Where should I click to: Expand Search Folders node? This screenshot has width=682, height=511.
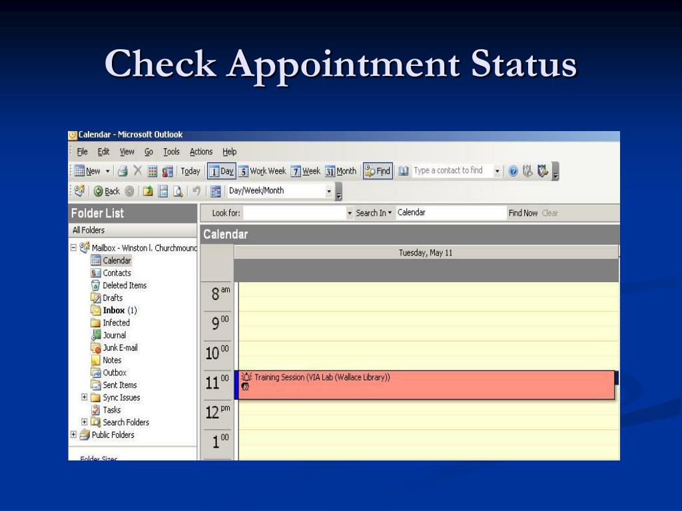85,421
